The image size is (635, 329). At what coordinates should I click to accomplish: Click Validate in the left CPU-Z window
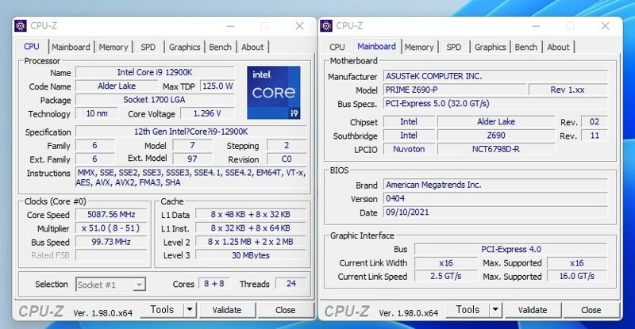(227, 310)
